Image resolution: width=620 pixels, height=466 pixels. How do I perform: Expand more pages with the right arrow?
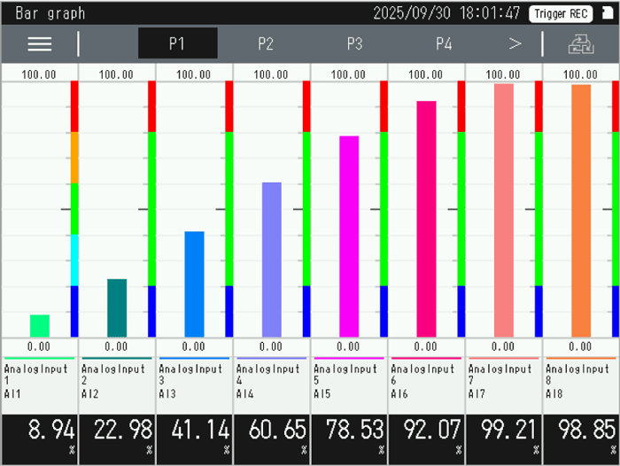coord(515,43)
